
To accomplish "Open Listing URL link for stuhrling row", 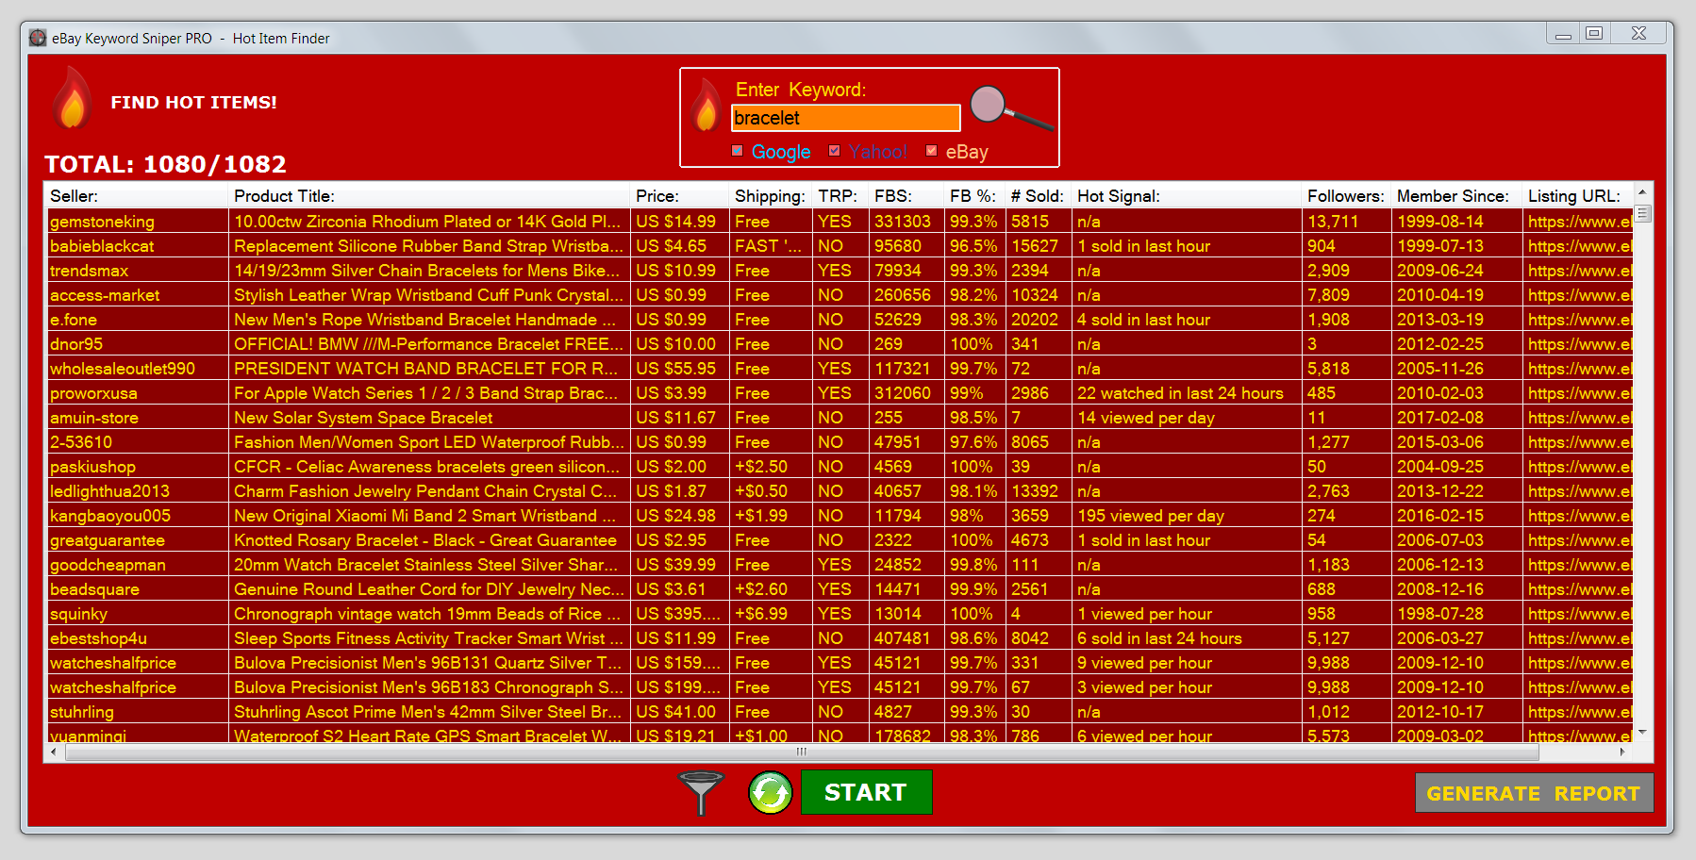I will [1580, 712].
